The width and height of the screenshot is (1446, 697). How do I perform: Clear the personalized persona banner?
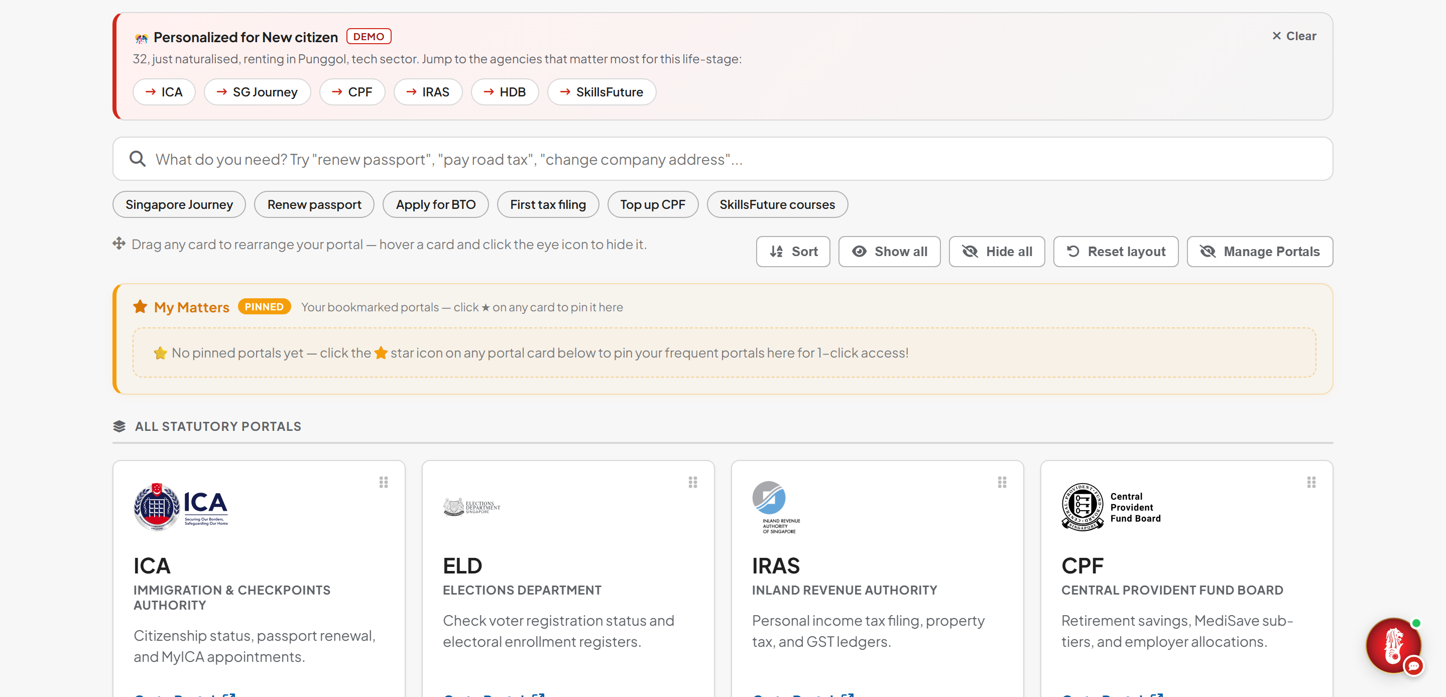pyautogui.click(x=1294, y=36)
